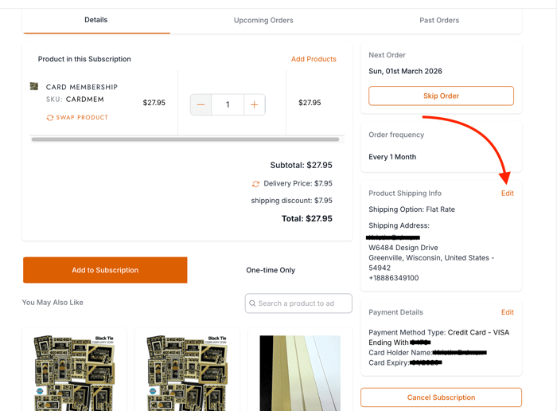Click the Add Products link

coord(314,59)
